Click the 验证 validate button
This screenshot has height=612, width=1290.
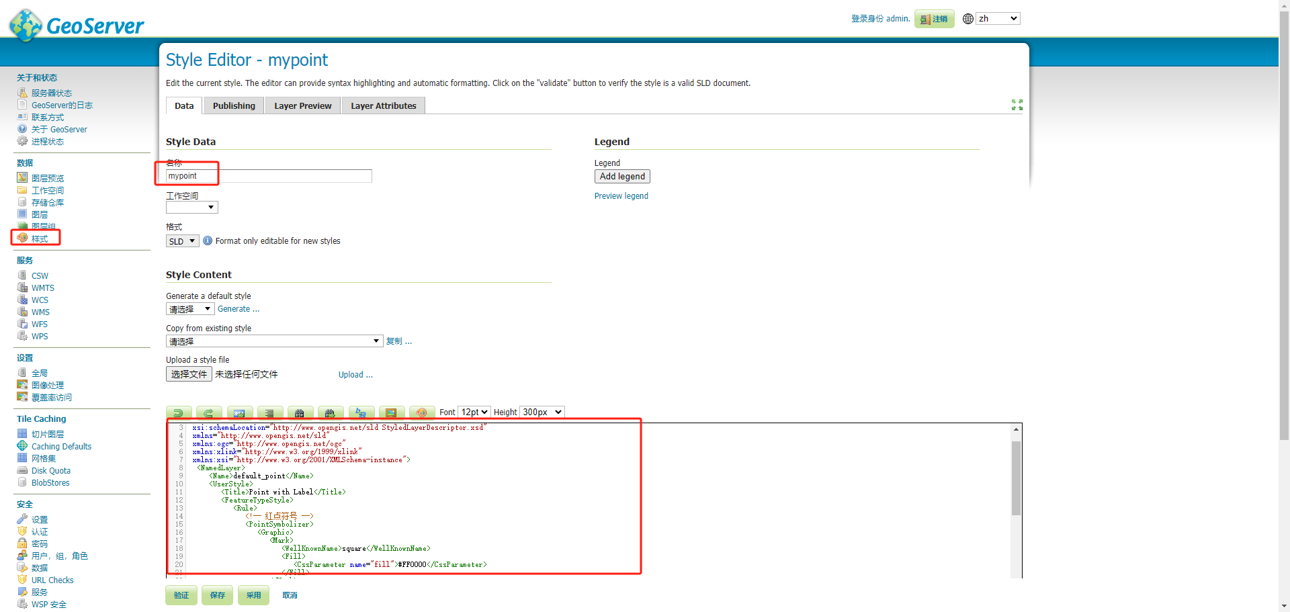181,595
